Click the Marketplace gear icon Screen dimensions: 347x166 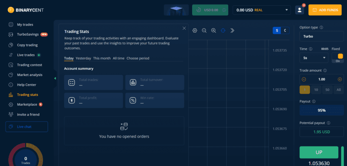coord(10,104)
